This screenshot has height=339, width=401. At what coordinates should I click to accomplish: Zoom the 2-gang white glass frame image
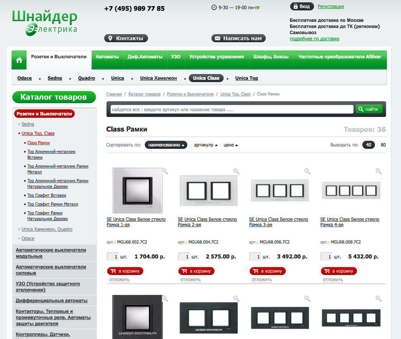pyautogui.click(x=236, y=171)
